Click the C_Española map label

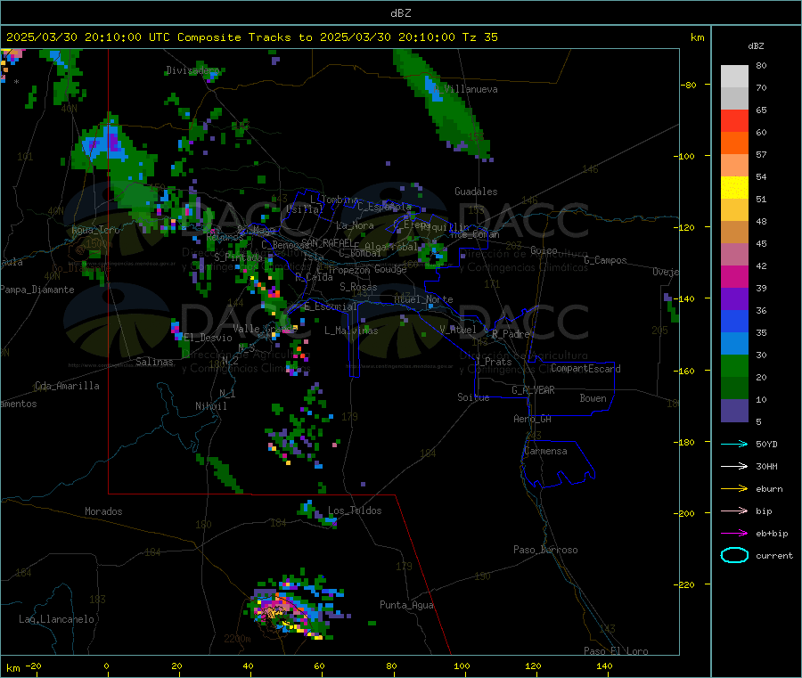click(x=385, y=207)
